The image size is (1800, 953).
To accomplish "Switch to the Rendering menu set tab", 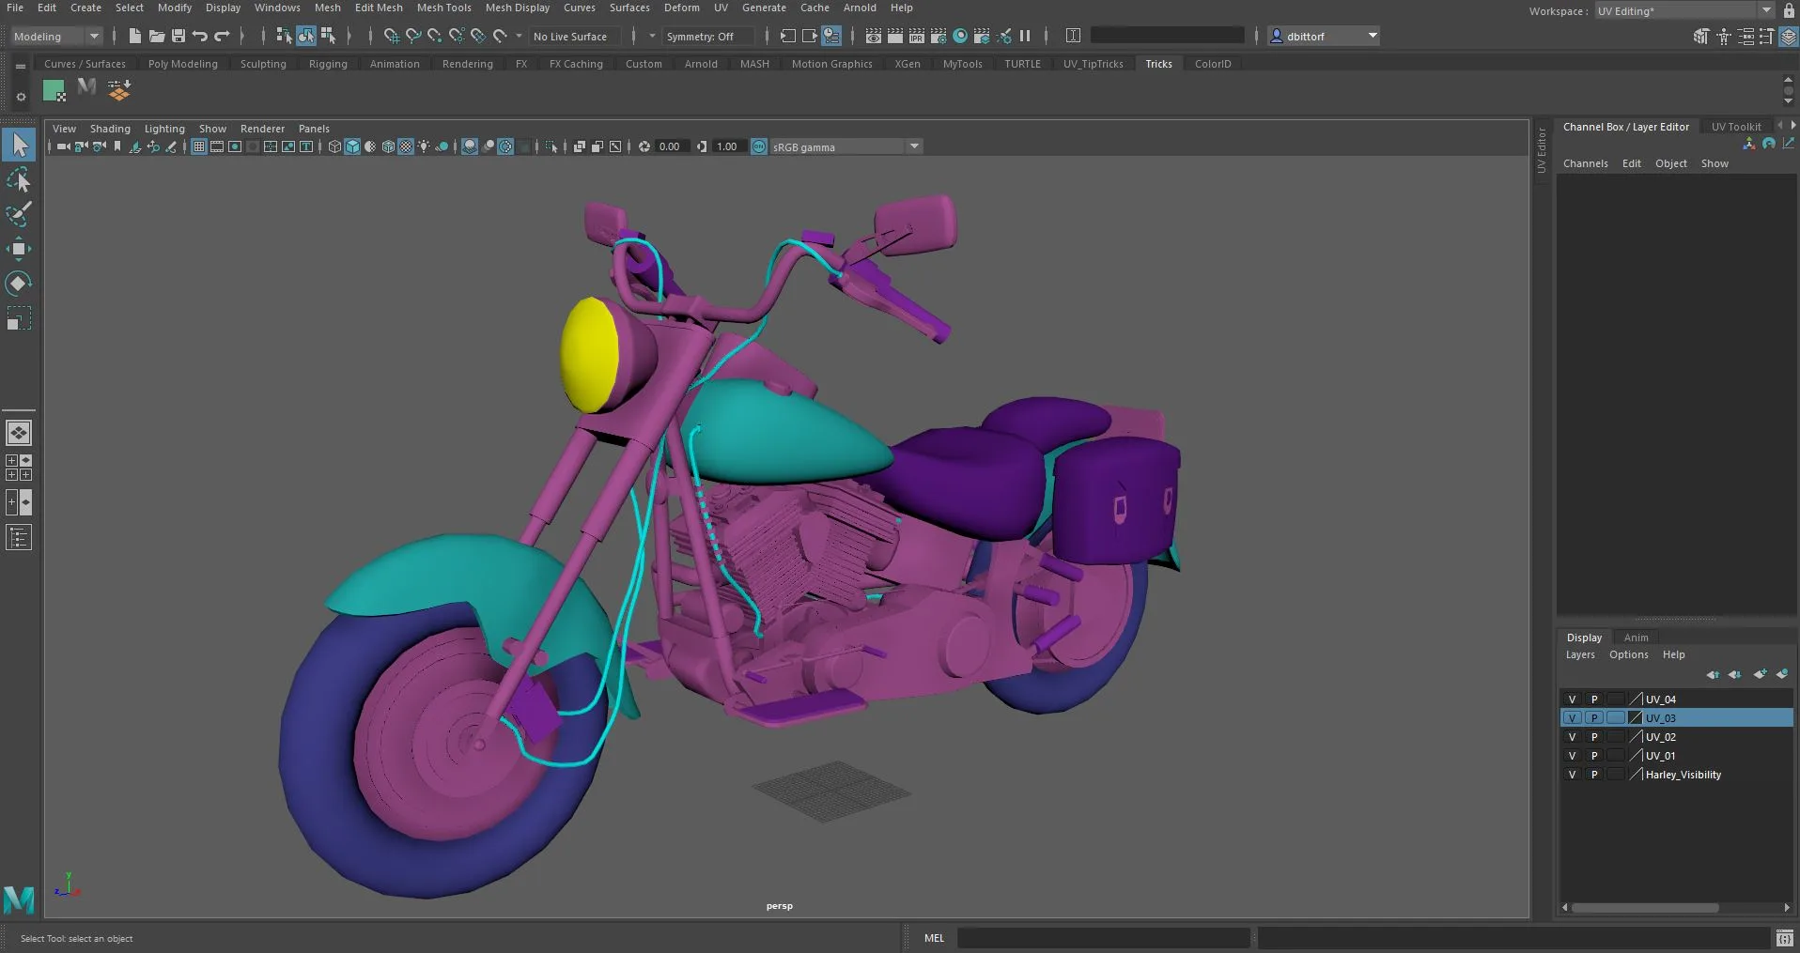I will click(467, 64).
